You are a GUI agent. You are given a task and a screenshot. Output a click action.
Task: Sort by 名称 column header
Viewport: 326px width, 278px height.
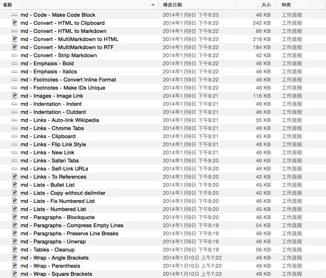(8, 5)
